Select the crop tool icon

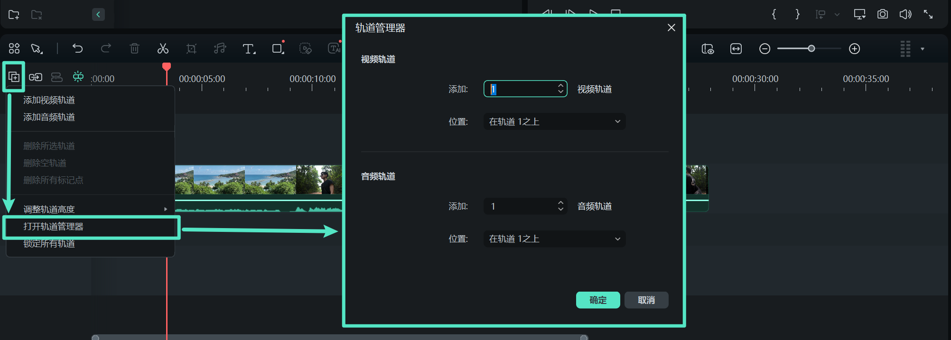[191, 48]
